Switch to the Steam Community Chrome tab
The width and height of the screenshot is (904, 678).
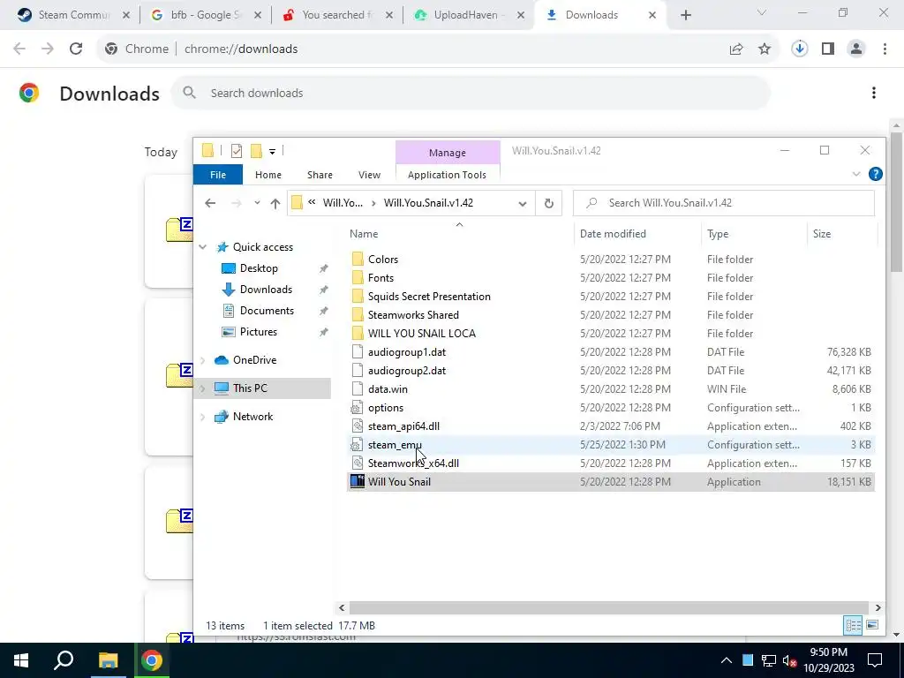[x=74, y=15]
